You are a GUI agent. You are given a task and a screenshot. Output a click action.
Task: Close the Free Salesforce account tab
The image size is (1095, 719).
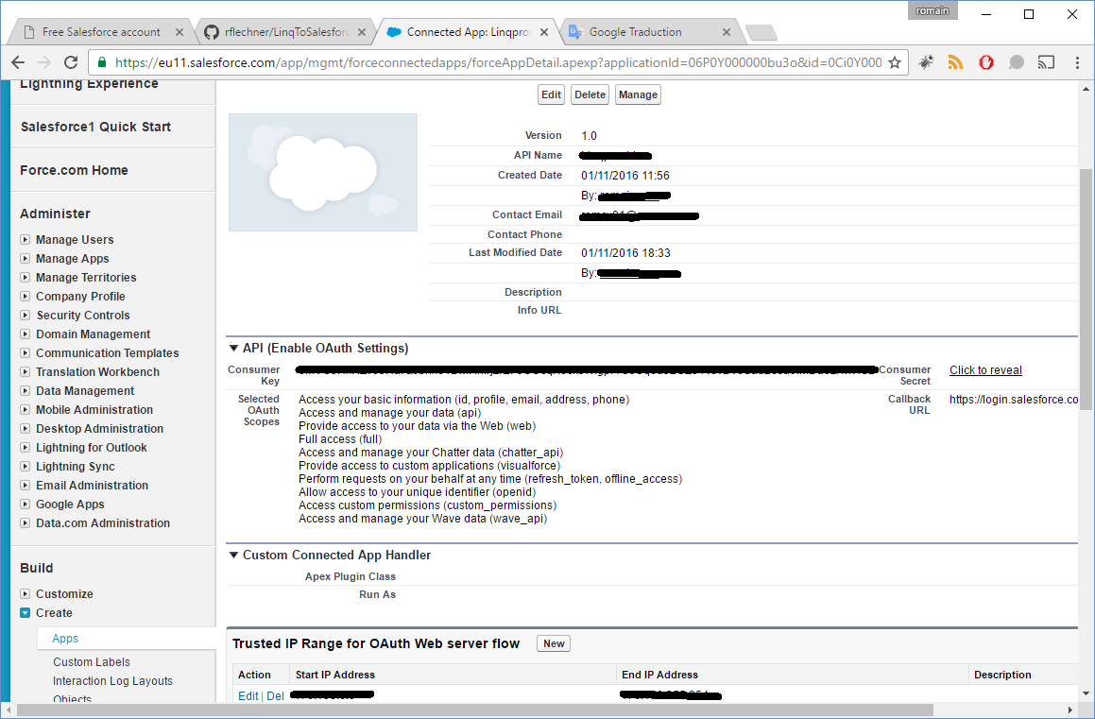tap(180, 32)
